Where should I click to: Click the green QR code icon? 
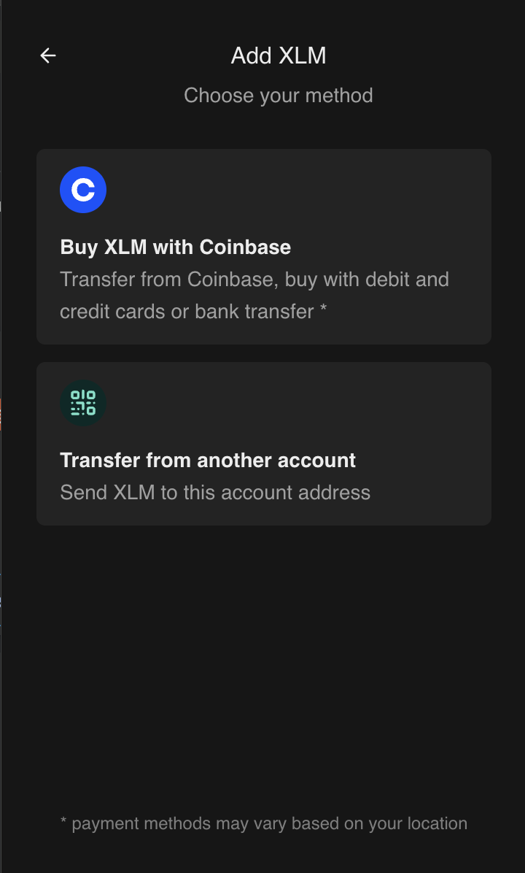click(83, 403)
